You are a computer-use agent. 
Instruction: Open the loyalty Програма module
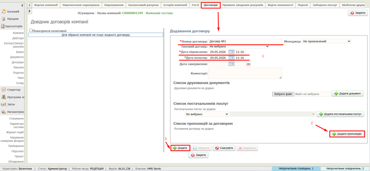12,97
